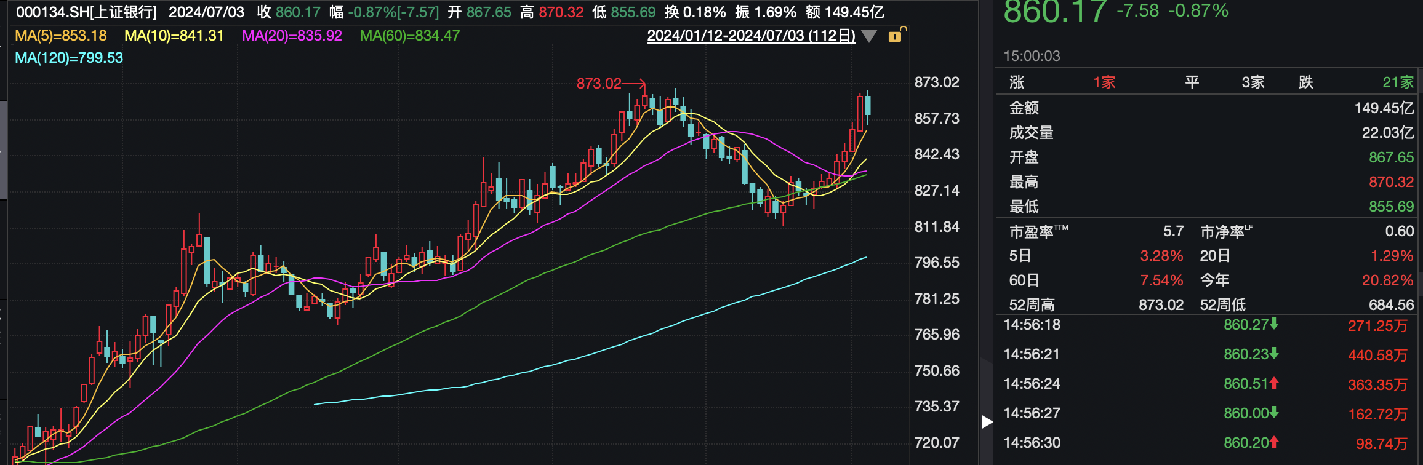The width and height of the screenshot is (1423, 465).
Task: Click up arrow beside 860.51 tick
Action: point(1274,383)
